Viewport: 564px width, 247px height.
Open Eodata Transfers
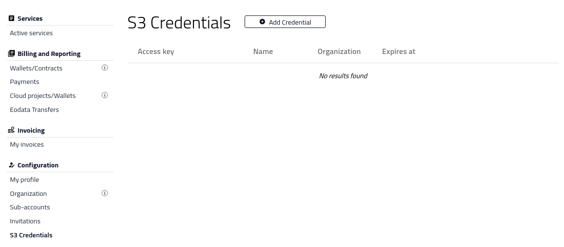(x=34, y=110)
